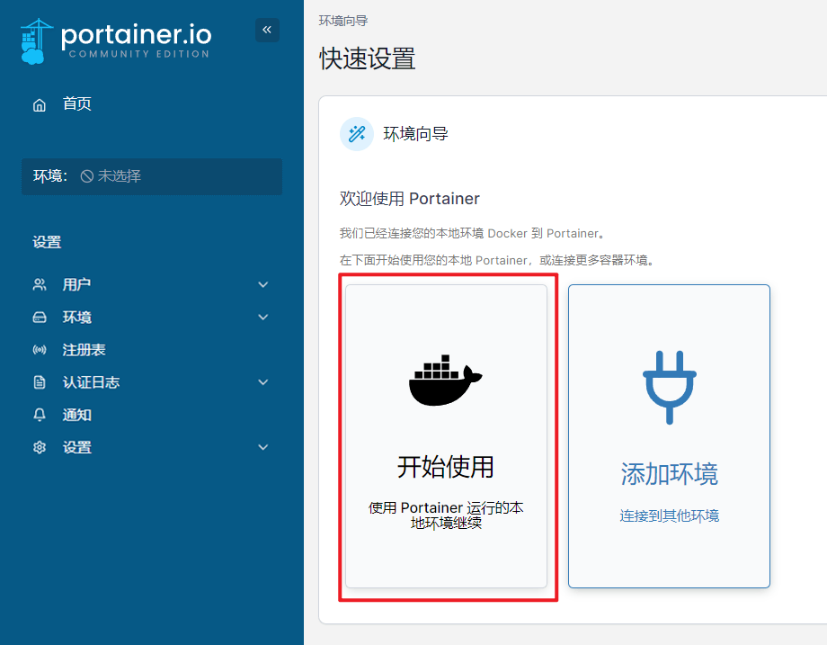Click the gear icon beside 设置
The image size is (827, 645).
[x=40, y=447]
